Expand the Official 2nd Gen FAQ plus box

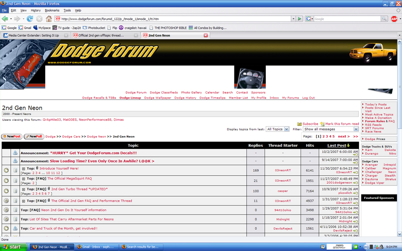[x=23, y=201]
